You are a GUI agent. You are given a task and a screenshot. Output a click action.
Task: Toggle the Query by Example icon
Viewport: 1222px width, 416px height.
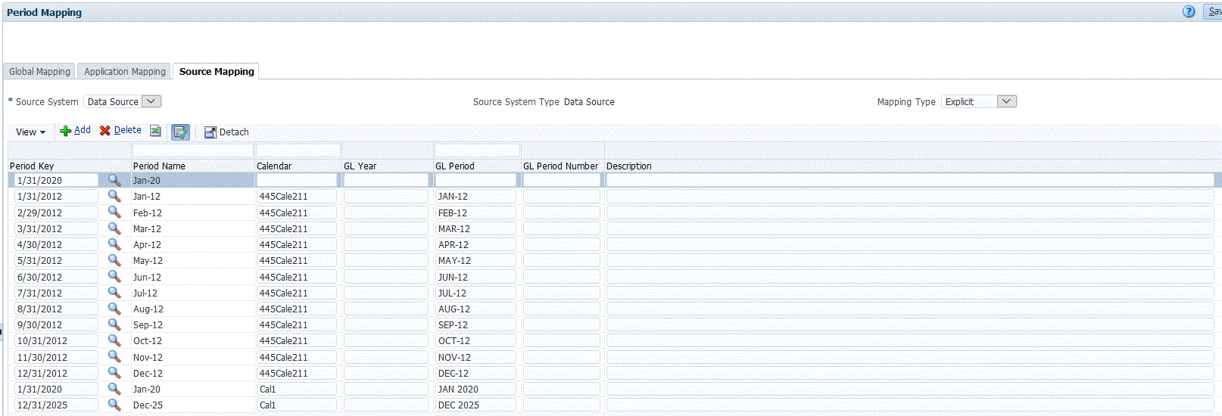click(180, 132)
